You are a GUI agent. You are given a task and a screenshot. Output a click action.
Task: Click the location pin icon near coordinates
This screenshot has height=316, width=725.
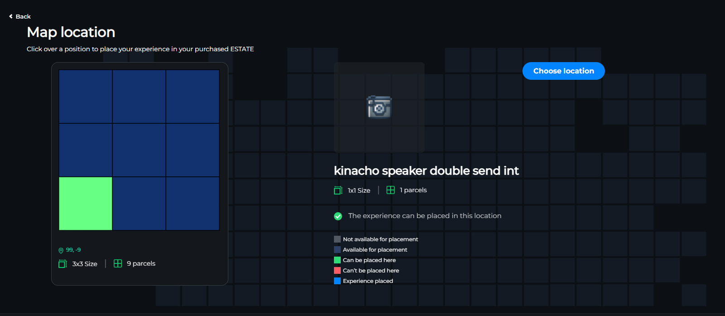click(x=61, y=250)
